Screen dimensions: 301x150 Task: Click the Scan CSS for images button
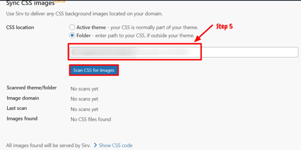coord(94,70)
